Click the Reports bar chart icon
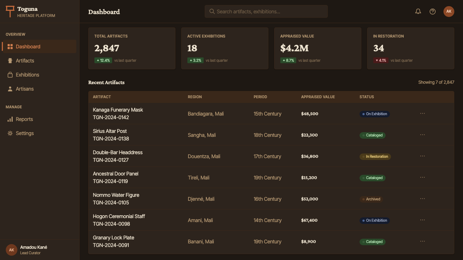 [10, 119]
